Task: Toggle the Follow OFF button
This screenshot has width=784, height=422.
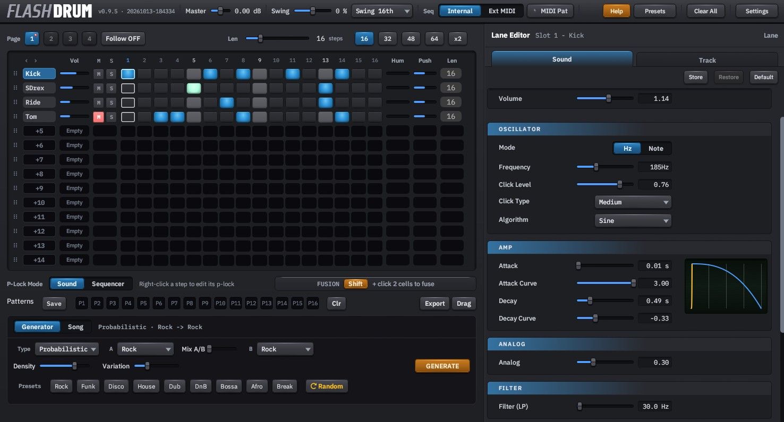Action: click(123, 39)
